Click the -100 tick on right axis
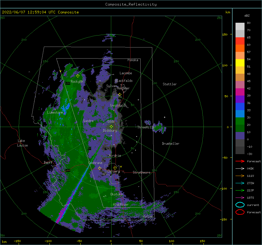Viewport: 262px width, 245px height. (224, 188)
